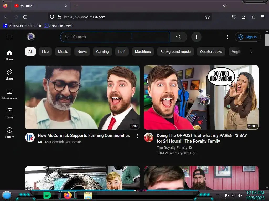Open browser downloads panel
269x201 pixels.
pos(244,17)
